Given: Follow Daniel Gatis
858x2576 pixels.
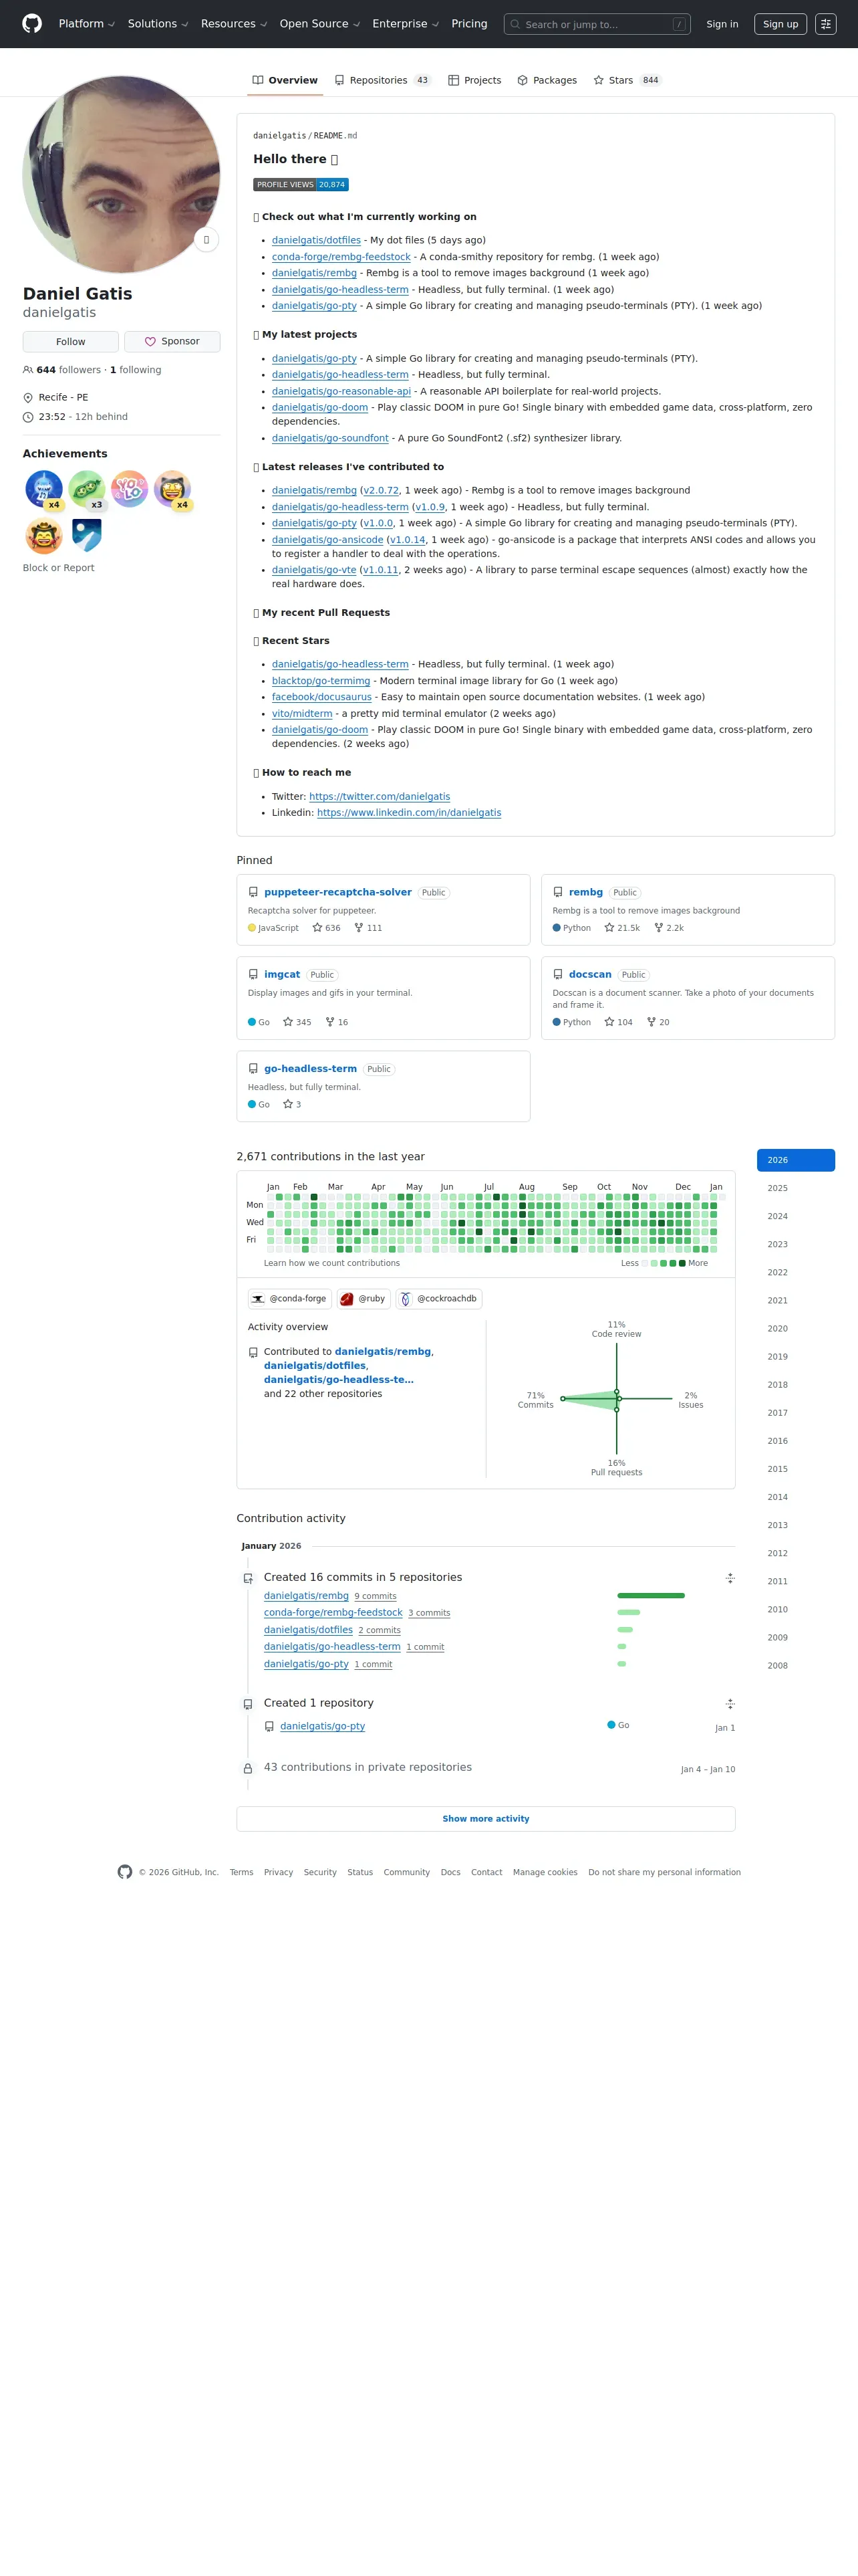Looking at the screenshot, I should pyautogui.click(x=71, y=342).
